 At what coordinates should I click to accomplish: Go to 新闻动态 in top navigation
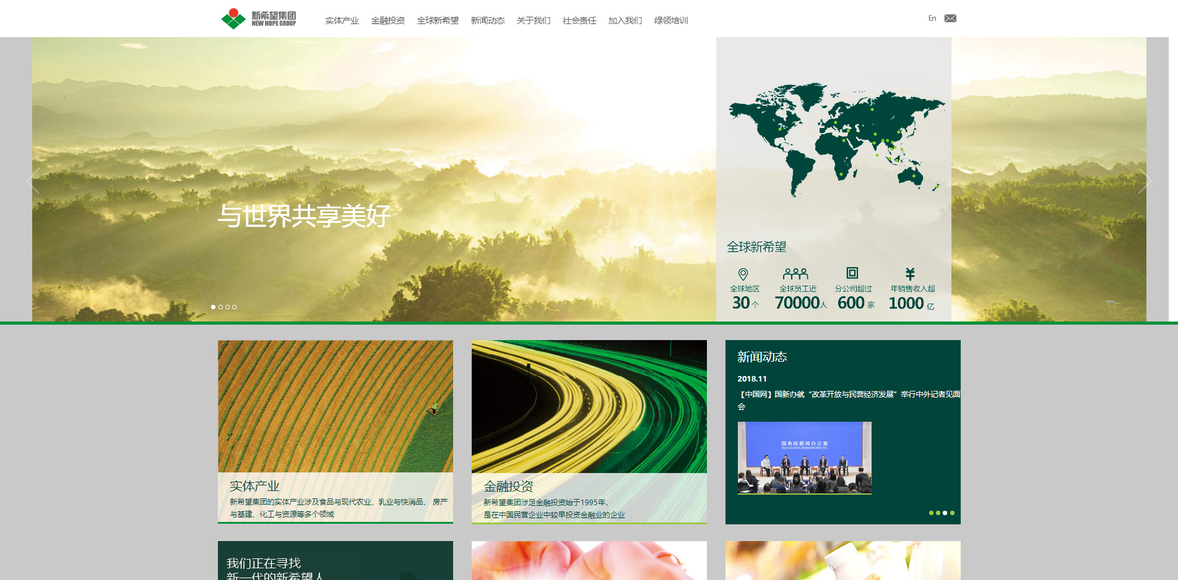pyautogui.click(x=487, y=20)
